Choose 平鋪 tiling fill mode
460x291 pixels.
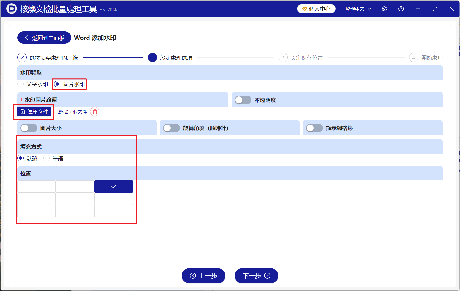(x=46, y=158)
